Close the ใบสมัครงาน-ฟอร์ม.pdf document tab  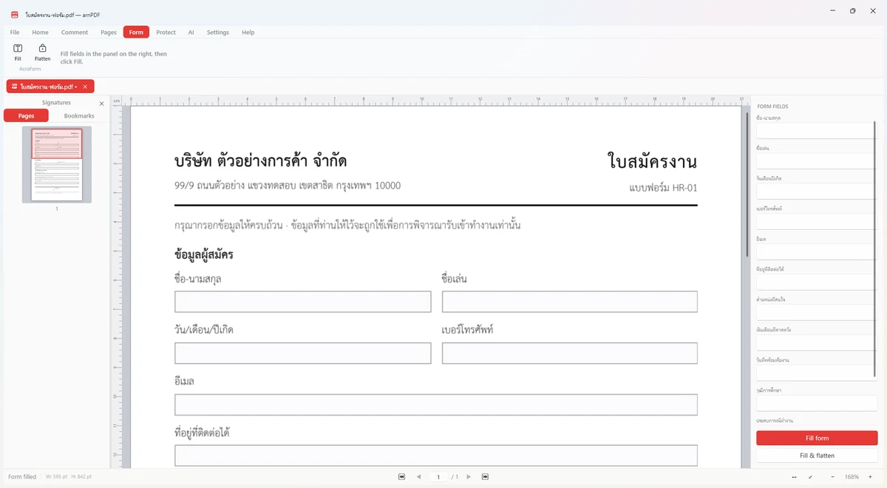click(85, 87)
